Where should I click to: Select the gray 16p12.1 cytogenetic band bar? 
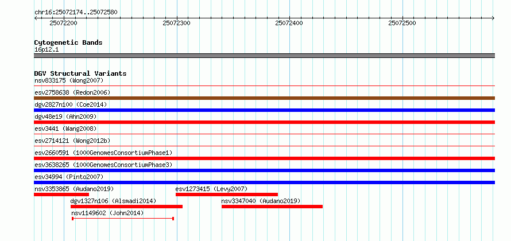[x=264, y=55]
